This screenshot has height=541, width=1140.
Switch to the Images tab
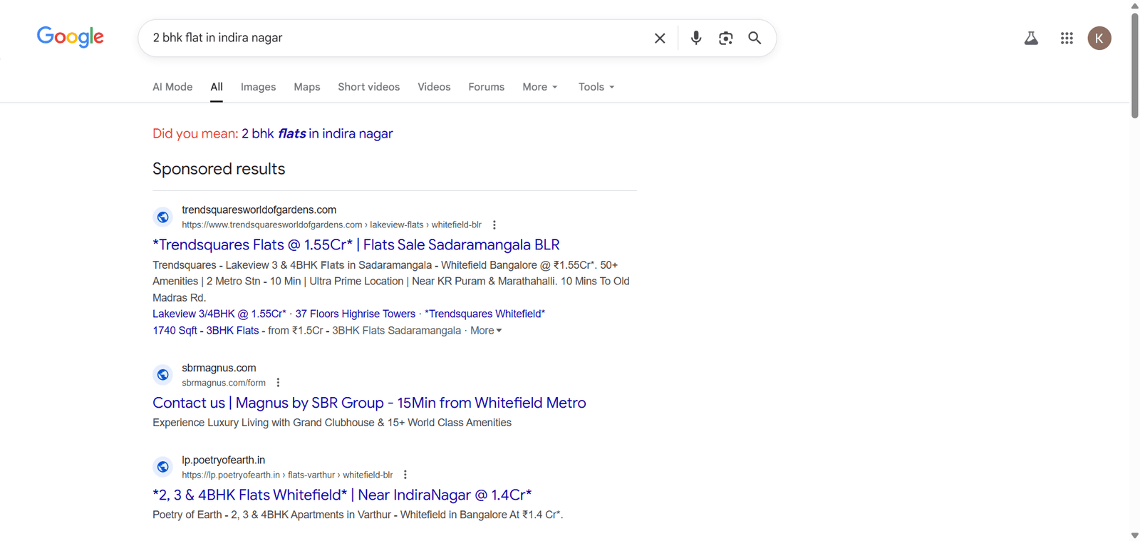point(258,87)
